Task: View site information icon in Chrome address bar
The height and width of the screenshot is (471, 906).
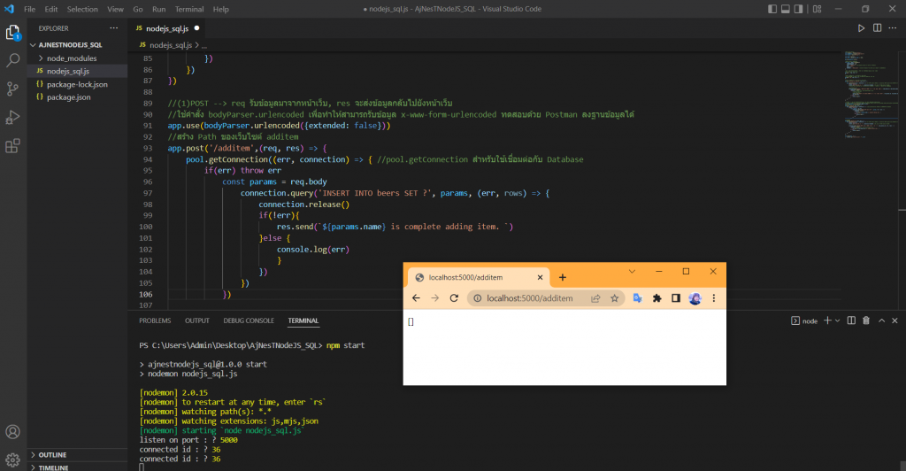Action: click(x=477, y=298)
